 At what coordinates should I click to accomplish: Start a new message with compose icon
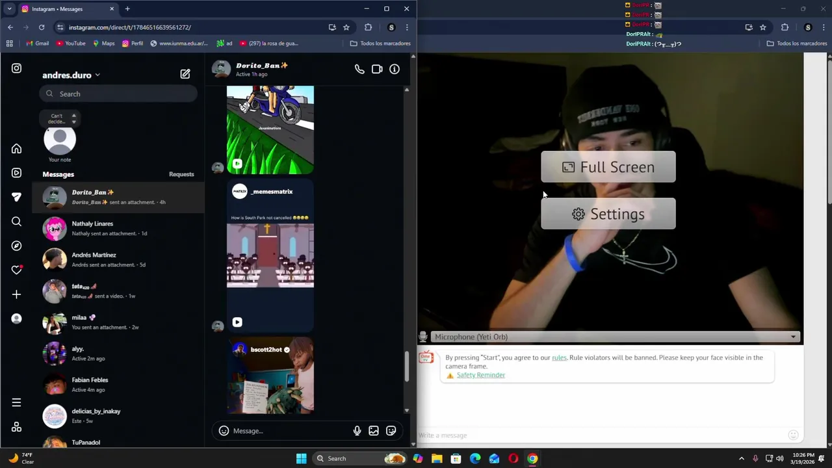click(x=185, y=74)
